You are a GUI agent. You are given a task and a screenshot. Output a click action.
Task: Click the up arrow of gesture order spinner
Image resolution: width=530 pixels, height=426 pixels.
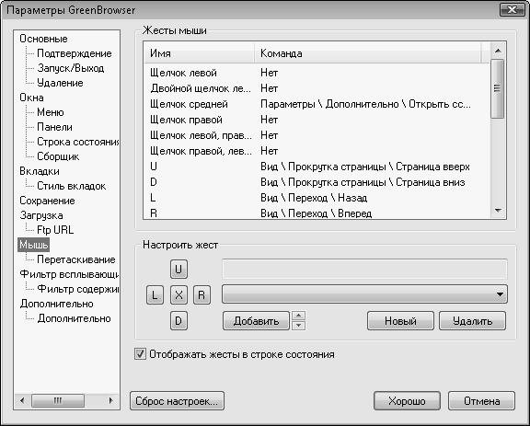pos(298,316)
